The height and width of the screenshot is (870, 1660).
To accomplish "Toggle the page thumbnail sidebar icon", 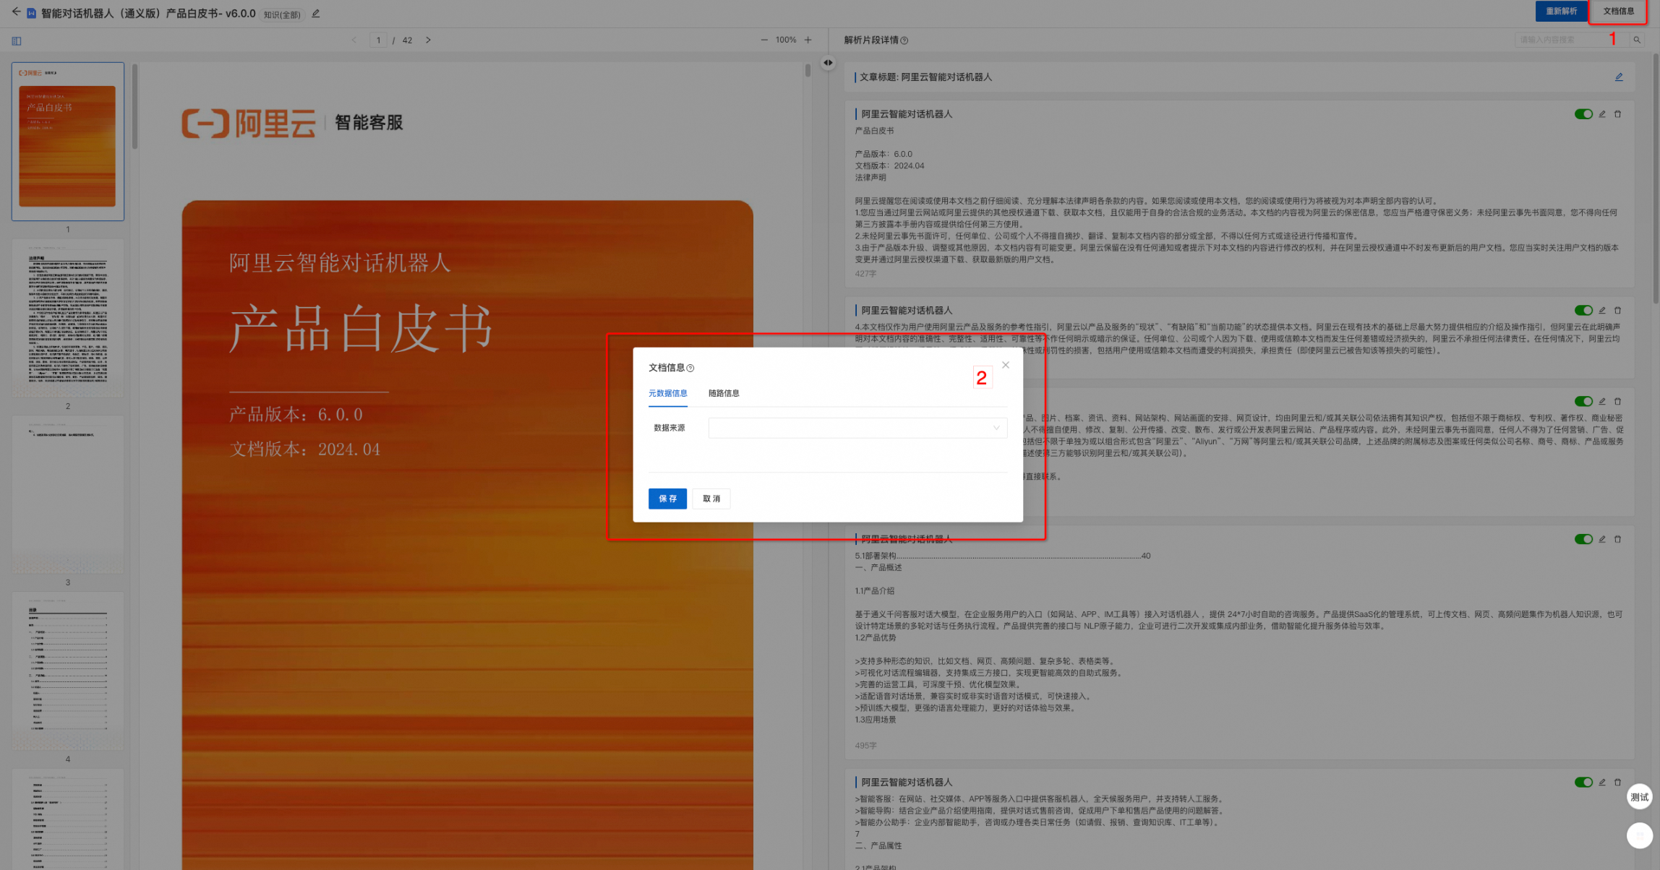I will click(17, 41).
